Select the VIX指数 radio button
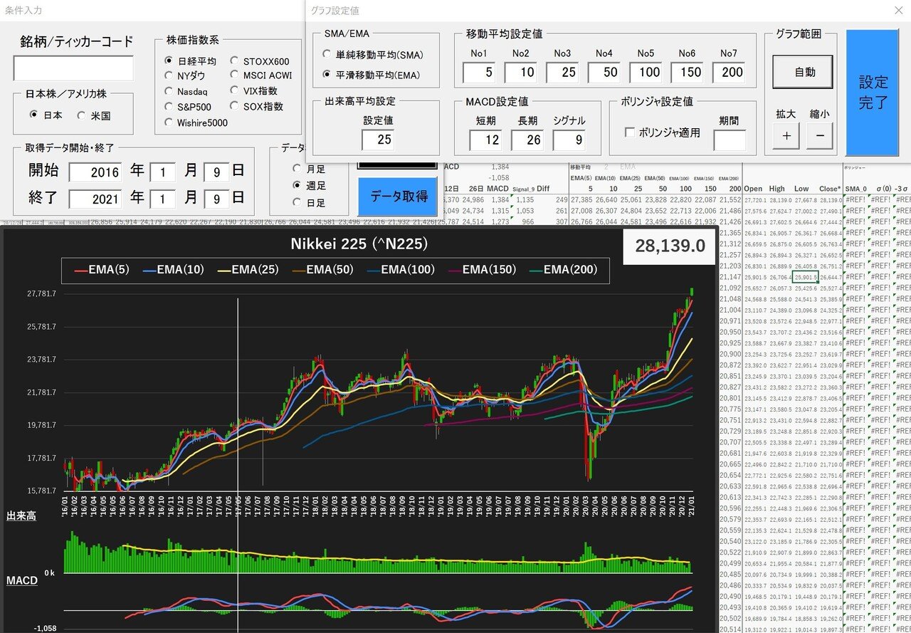Image resolution: width=911 pixels, height=633 pixels. pos(235,91)
